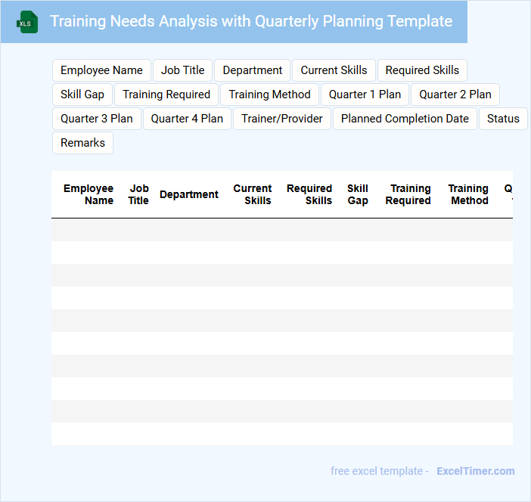Click the Quarter 4 Plan tag
This screenshot has width=531, height=502.
[x=187, y=119]
